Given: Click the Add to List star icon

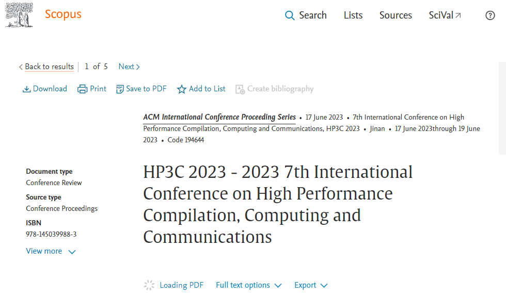Looking at the screenshot, I should 182,89.
